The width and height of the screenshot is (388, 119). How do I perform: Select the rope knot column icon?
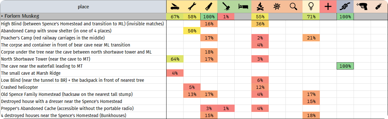tap(345, 7)
